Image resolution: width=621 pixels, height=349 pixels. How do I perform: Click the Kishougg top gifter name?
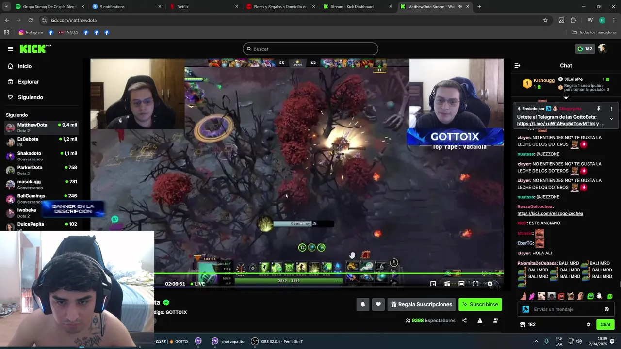tap(544, 80)
